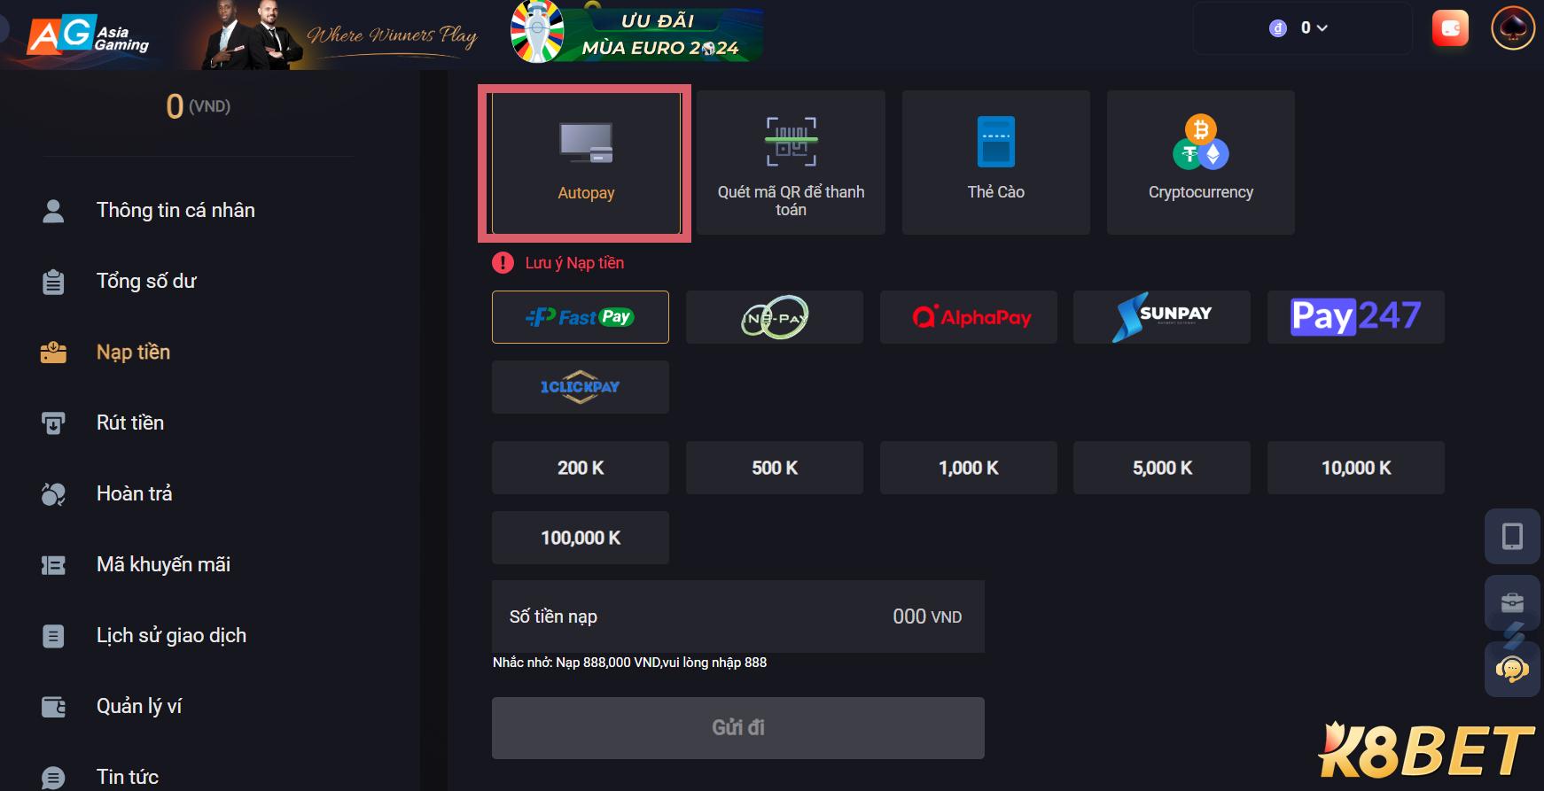Click the Thông tin cá nhân person icon
This screenshot has height=791, width=1544.
point(53,211)
